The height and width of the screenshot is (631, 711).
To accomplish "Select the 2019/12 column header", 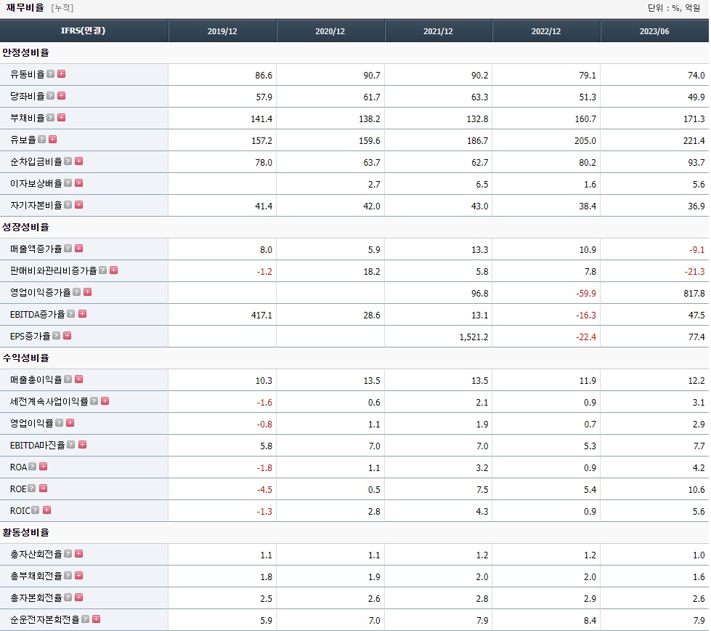I will coord(222,31).
